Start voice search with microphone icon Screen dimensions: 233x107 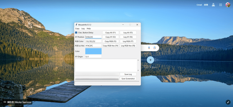(x=149, y=48)
